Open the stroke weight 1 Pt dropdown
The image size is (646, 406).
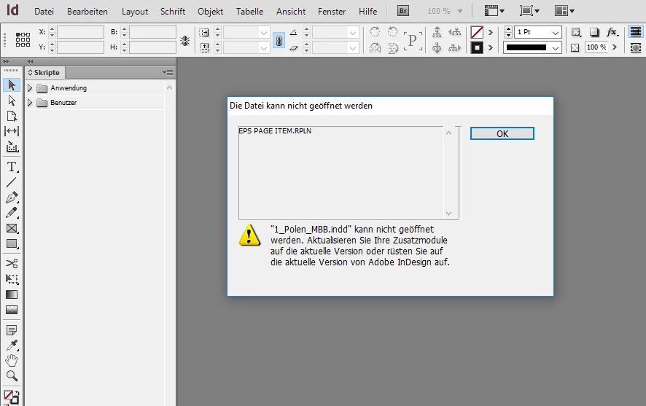[x=556, y=32]
